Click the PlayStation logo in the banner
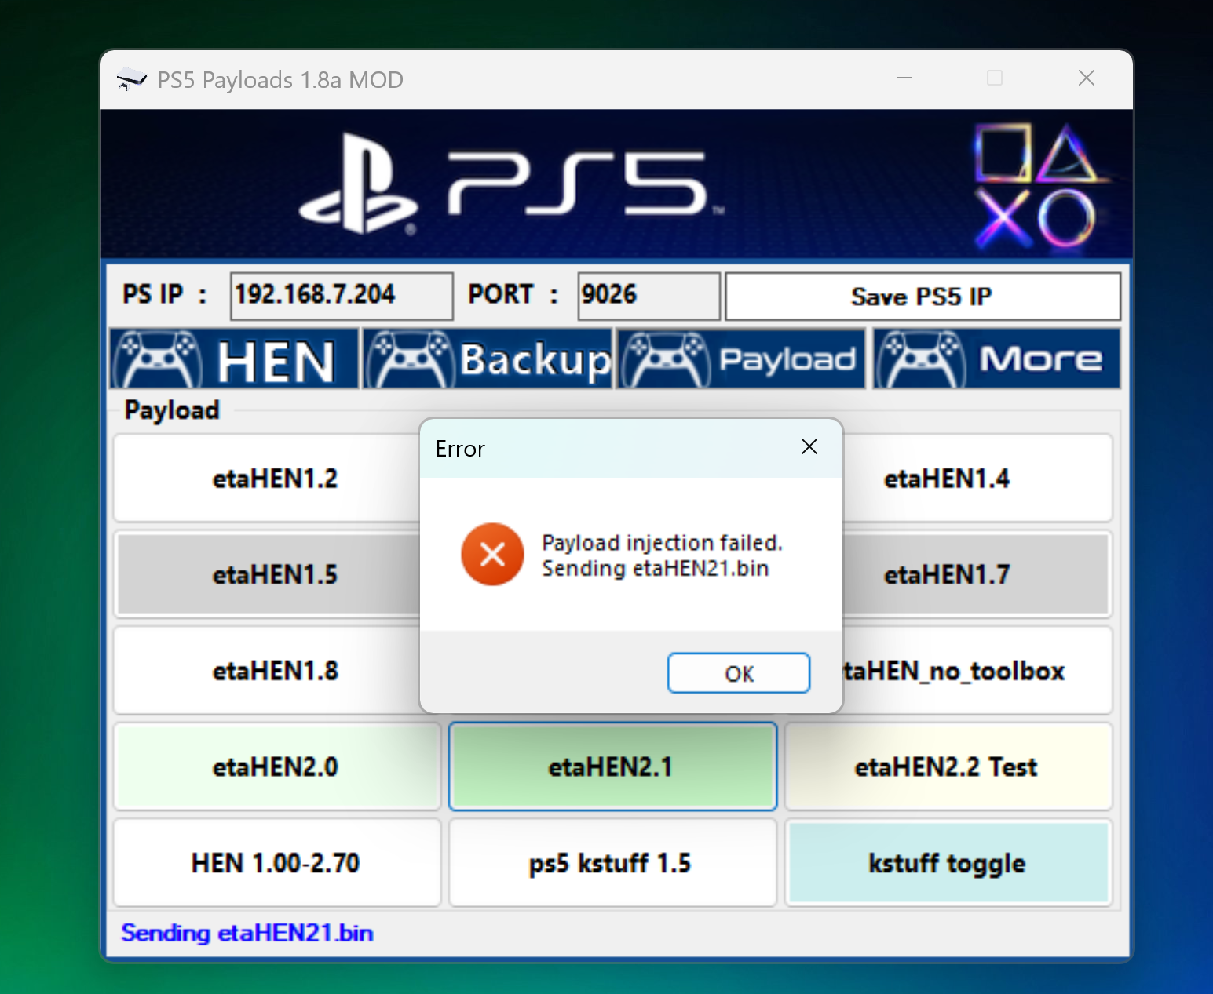1213x994 pixels. (358, 184)
